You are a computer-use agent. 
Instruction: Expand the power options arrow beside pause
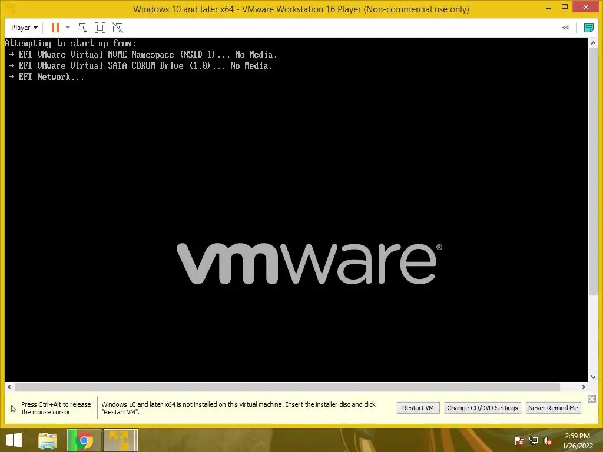(x=68, y=28)
